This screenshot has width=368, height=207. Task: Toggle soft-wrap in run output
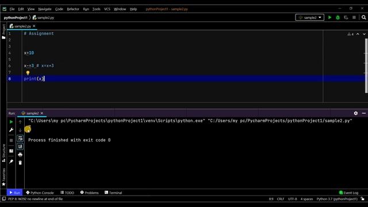coord(20,139)
